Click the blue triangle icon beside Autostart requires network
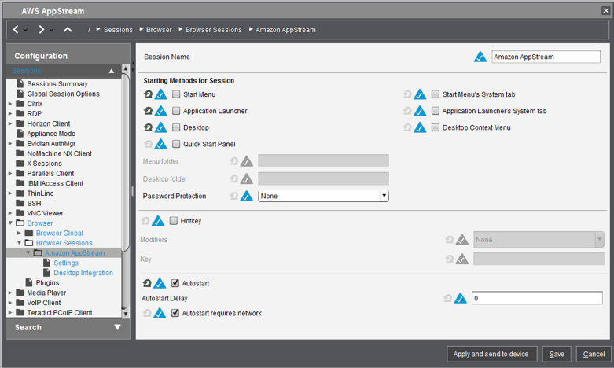The width and height of the screenshot is (614, 368). coord(160,313)
